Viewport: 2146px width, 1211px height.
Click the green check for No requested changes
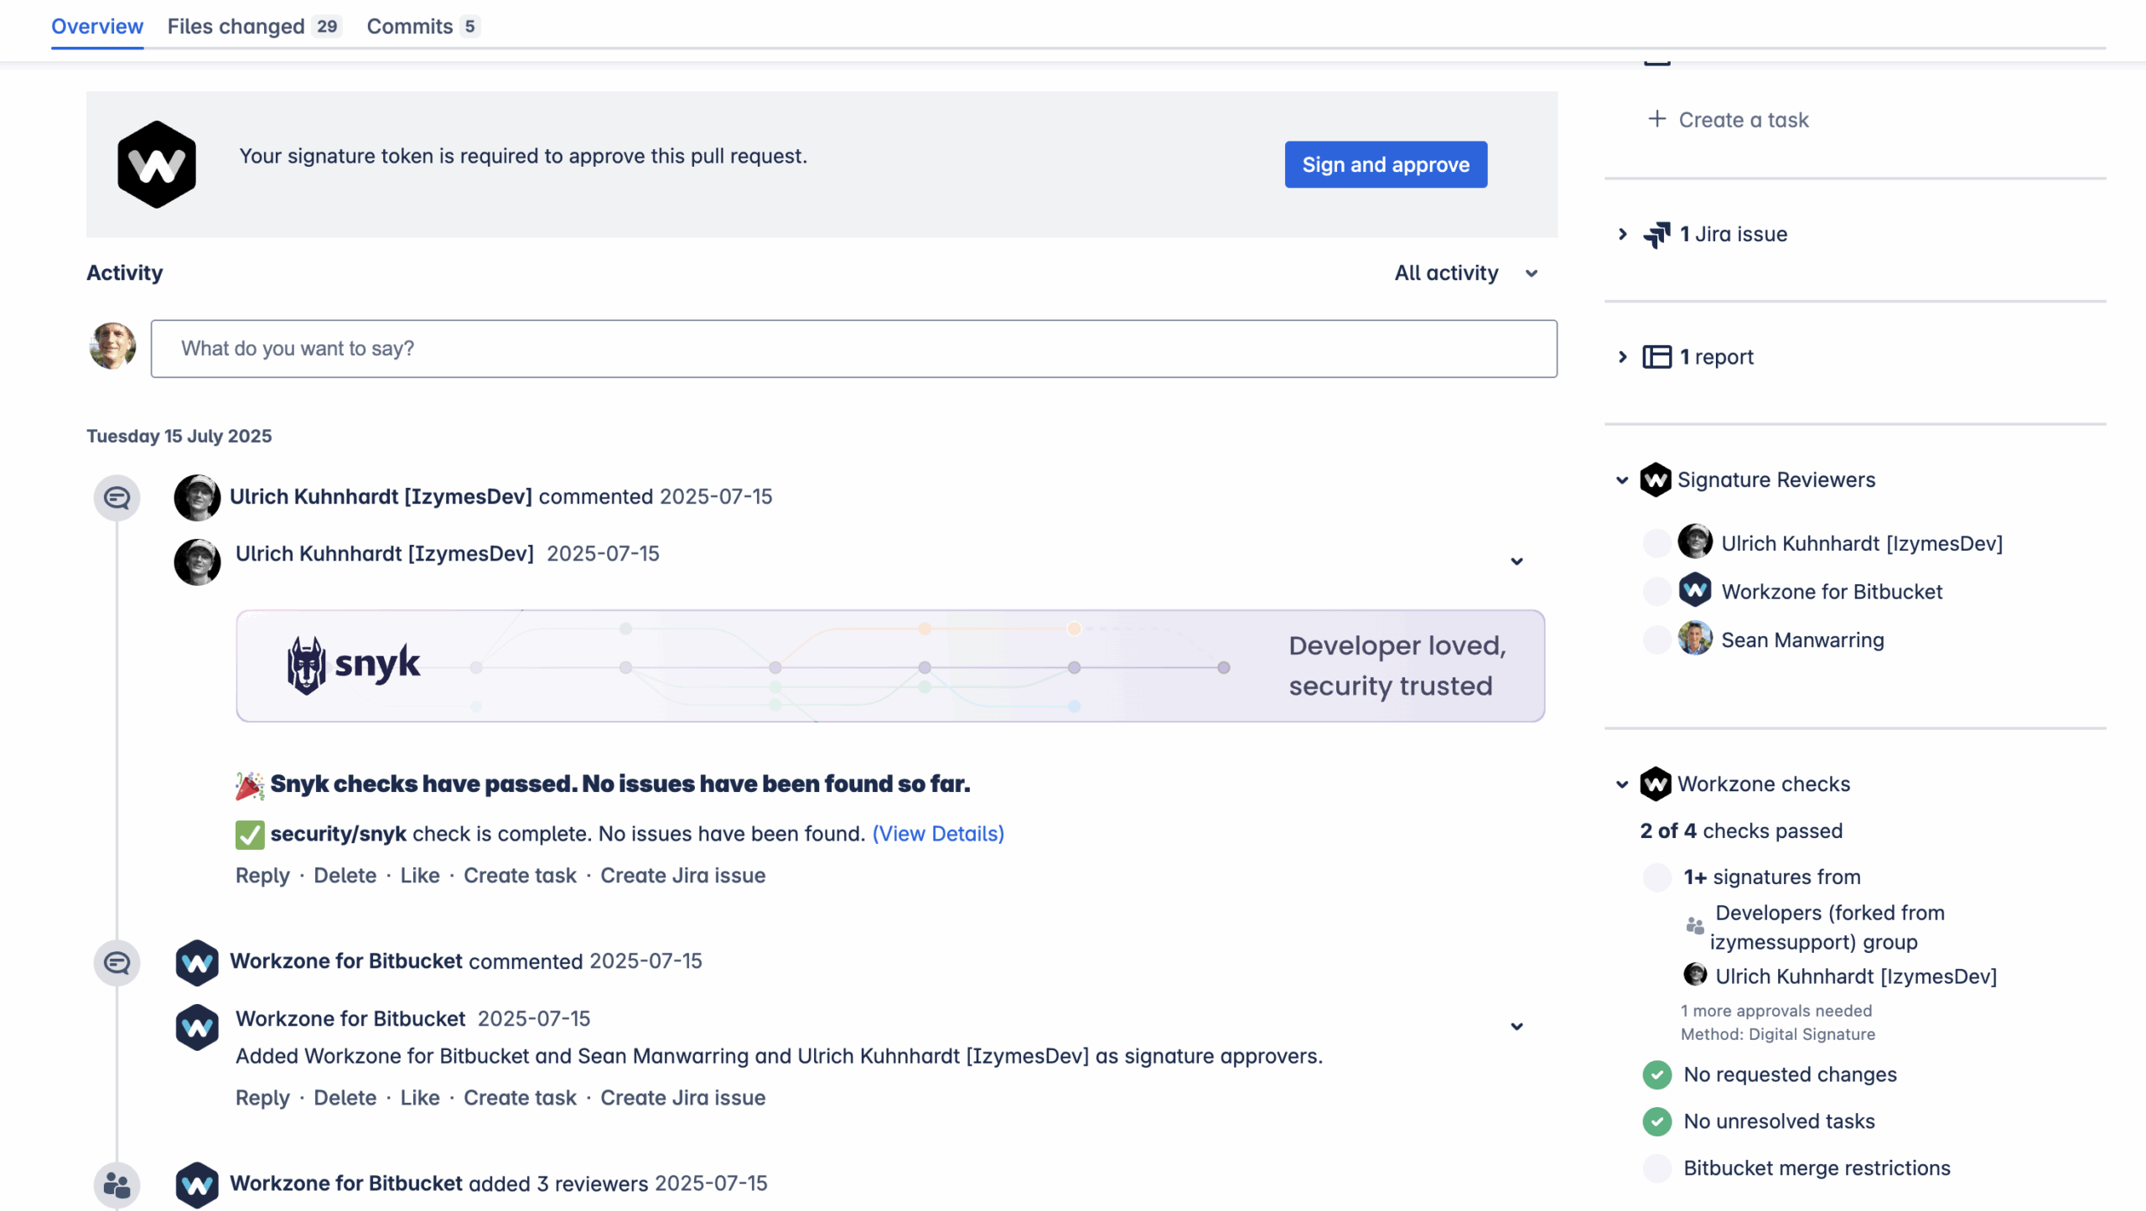pos(1656,1075)
